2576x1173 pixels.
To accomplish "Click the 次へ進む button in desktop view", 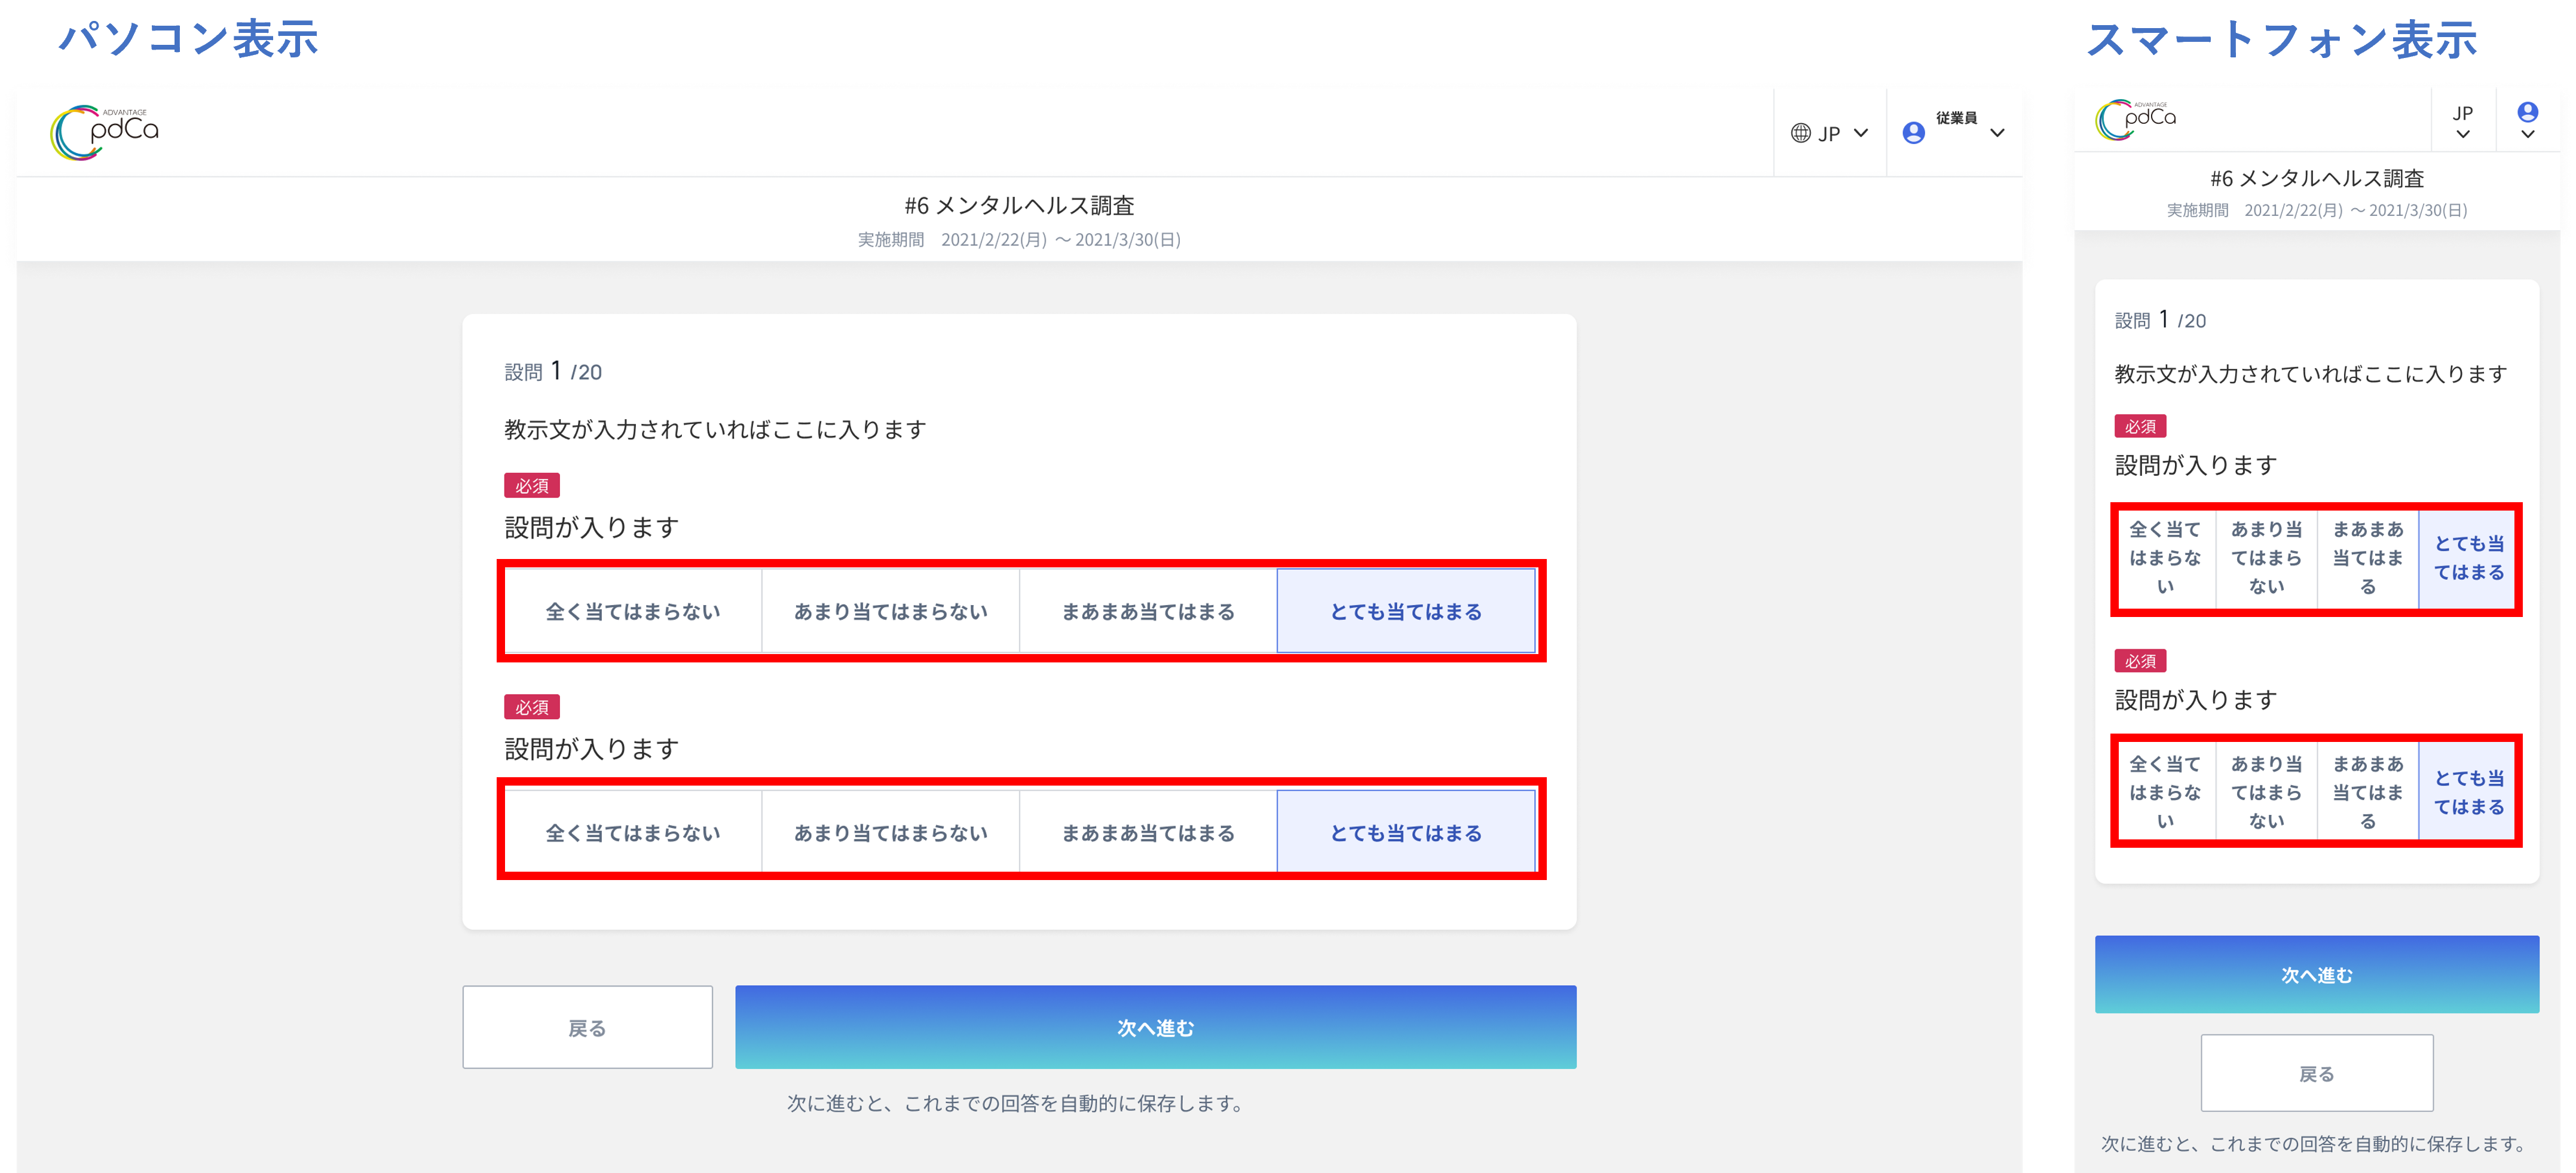I will tap(1156, 1027).
